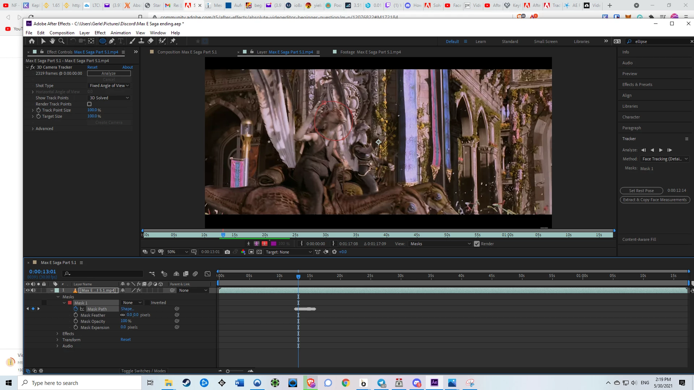Screen dimensions: 694x390
Task: Select the Eraser tool
Action: [150, 41]
